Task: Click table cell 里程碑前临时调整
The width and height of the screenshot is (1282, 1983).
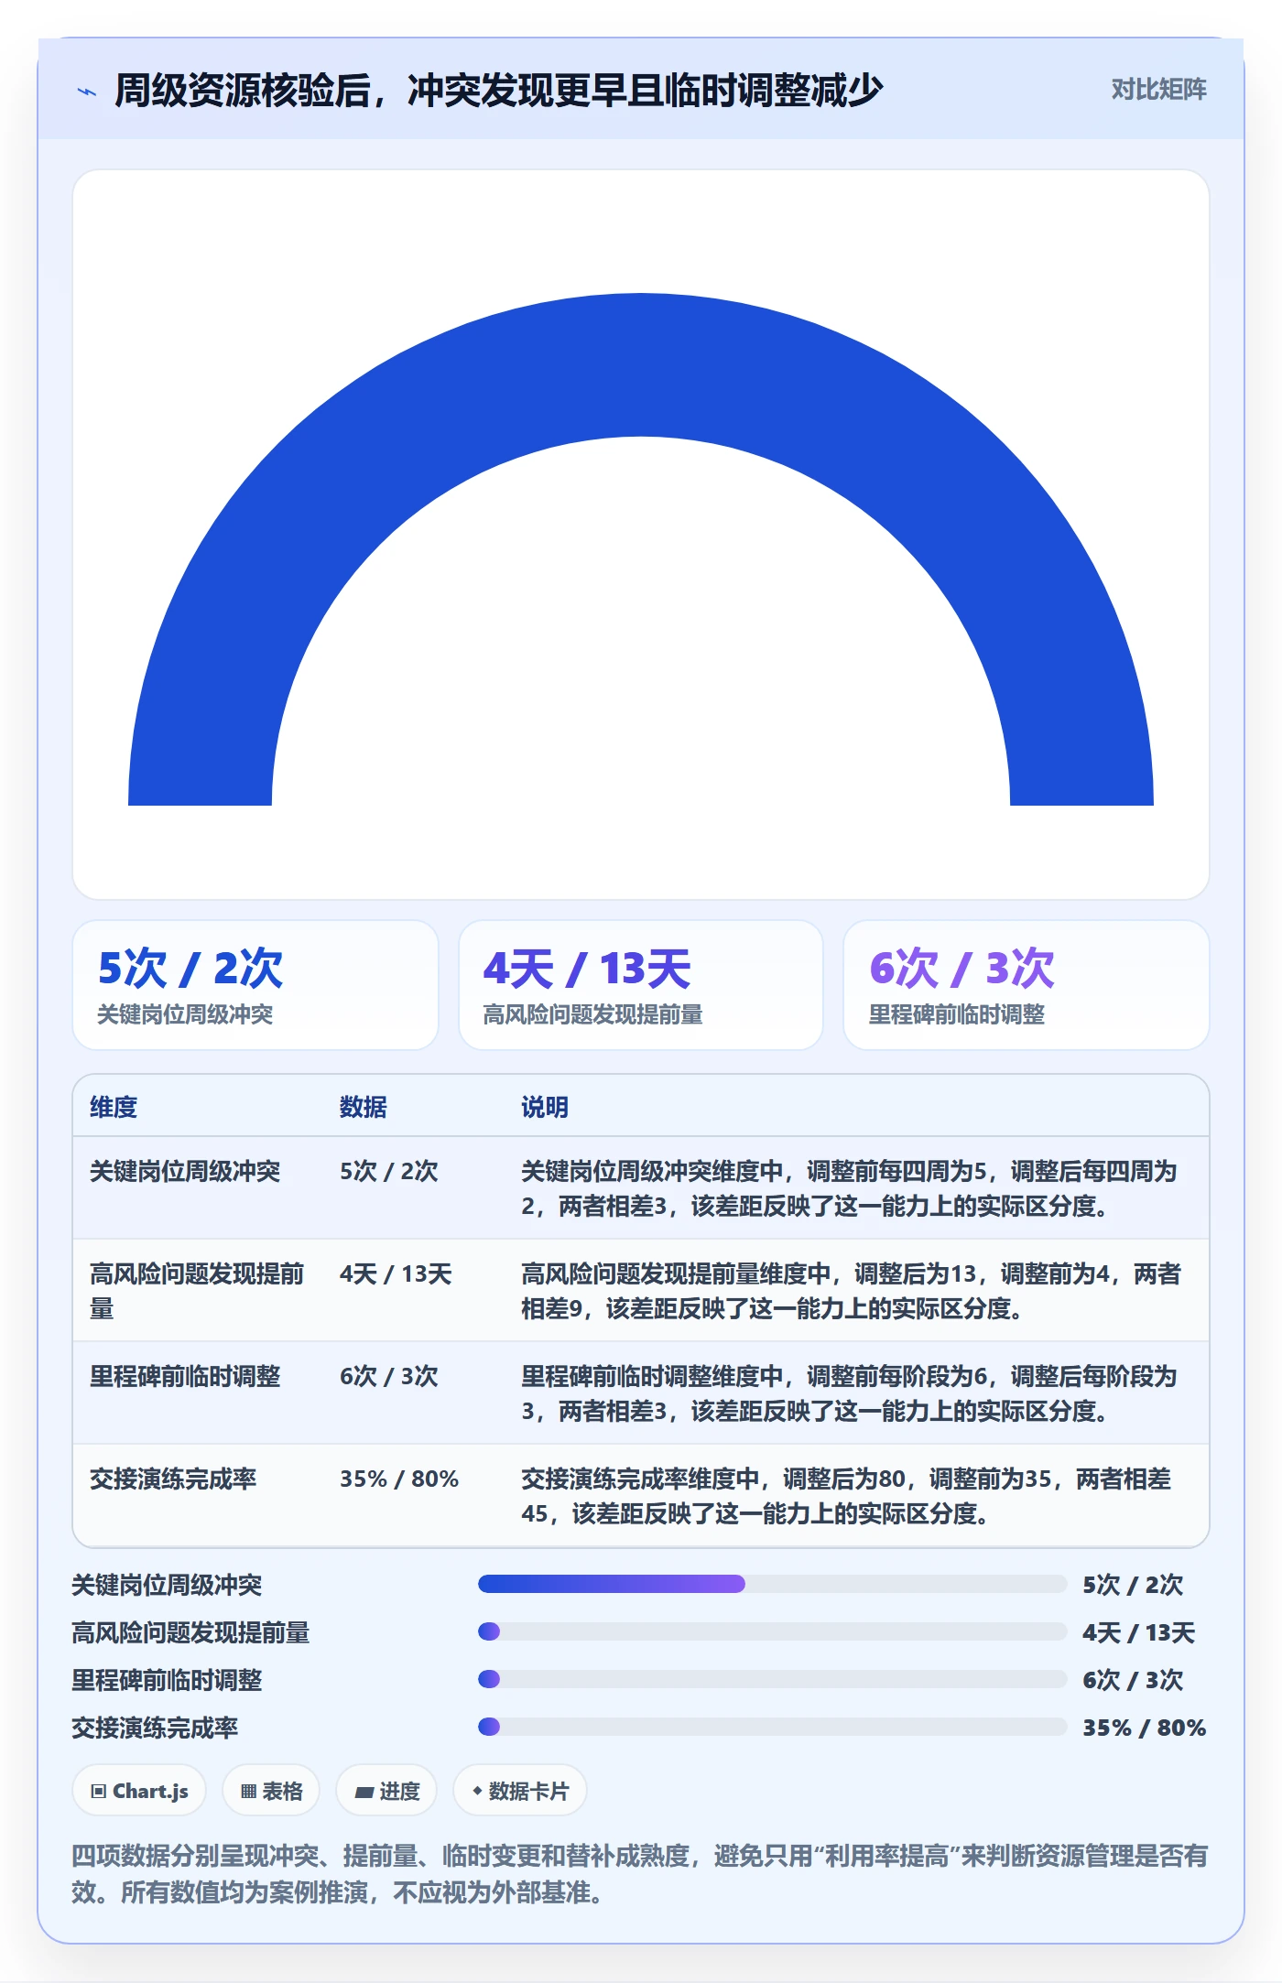Action: click(185, 1376)
